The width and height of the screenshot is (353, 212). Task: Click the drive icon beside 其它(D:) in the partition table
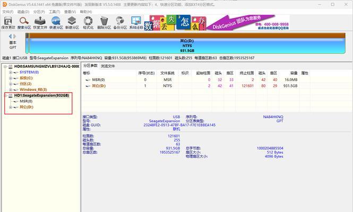[88, 86]
